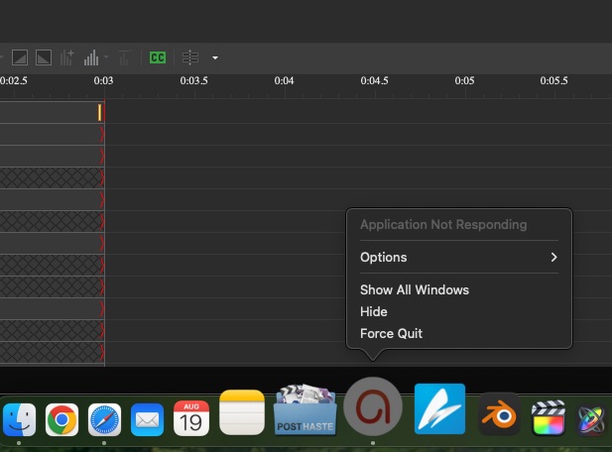Open Final Cut Pro from the dock
The width and height of the screenshot is (612, 452).
(x=548, y=417)
